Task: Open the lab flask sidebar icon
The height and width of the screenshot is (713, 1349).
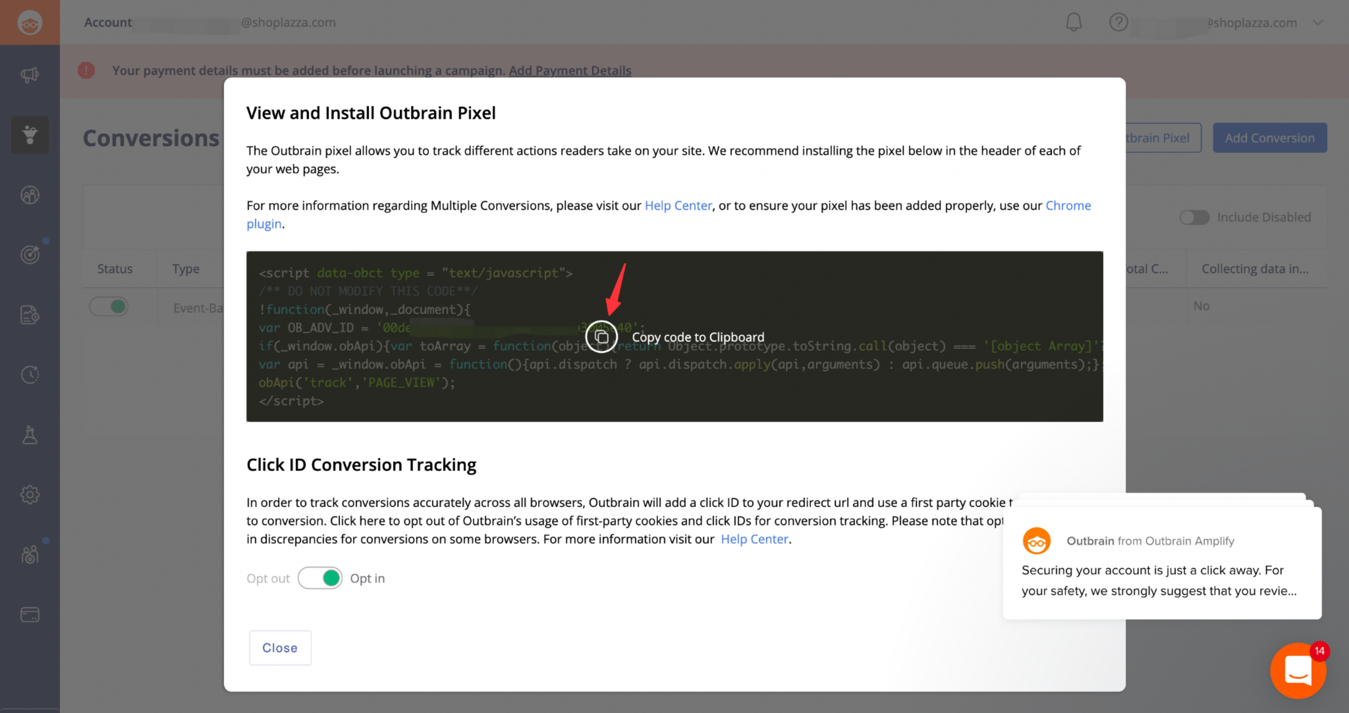Action: [x=30, y=435]
